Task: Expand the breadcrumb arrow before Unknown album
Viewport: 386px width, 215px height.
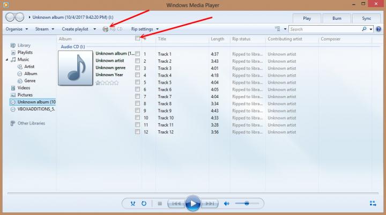Action: point(29,17)
